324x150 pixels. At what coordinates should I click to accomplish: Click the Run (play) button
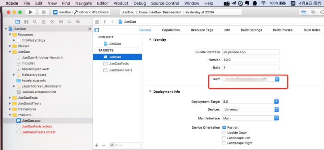pyautogui.click(x=31, y=12)
